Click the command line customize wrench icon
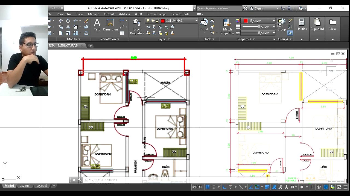The width and height of the screenshot is (350, 196). point(80,180)
